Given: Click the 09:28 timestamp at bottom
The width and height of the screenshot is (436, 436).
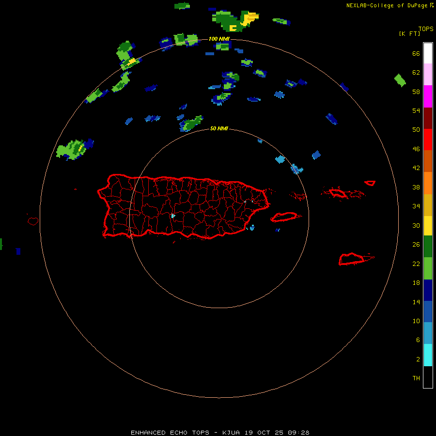Looking at the screenshot, I should [x=298, y=433].
